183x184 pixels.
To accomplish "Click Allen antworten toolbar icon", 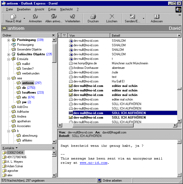I will point(54,17).
